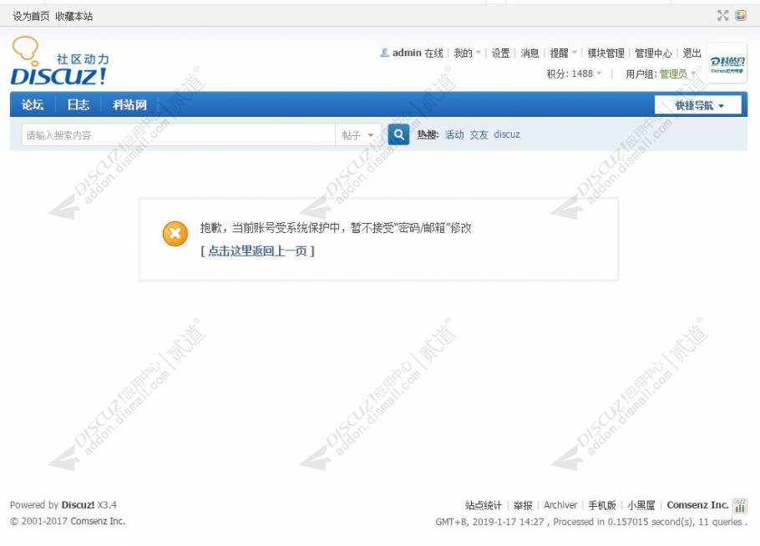Image resolution: width=760 pixels, height=546 pixels.
Task: Open 小黑屋 footer link
Action: click(641, 505)
